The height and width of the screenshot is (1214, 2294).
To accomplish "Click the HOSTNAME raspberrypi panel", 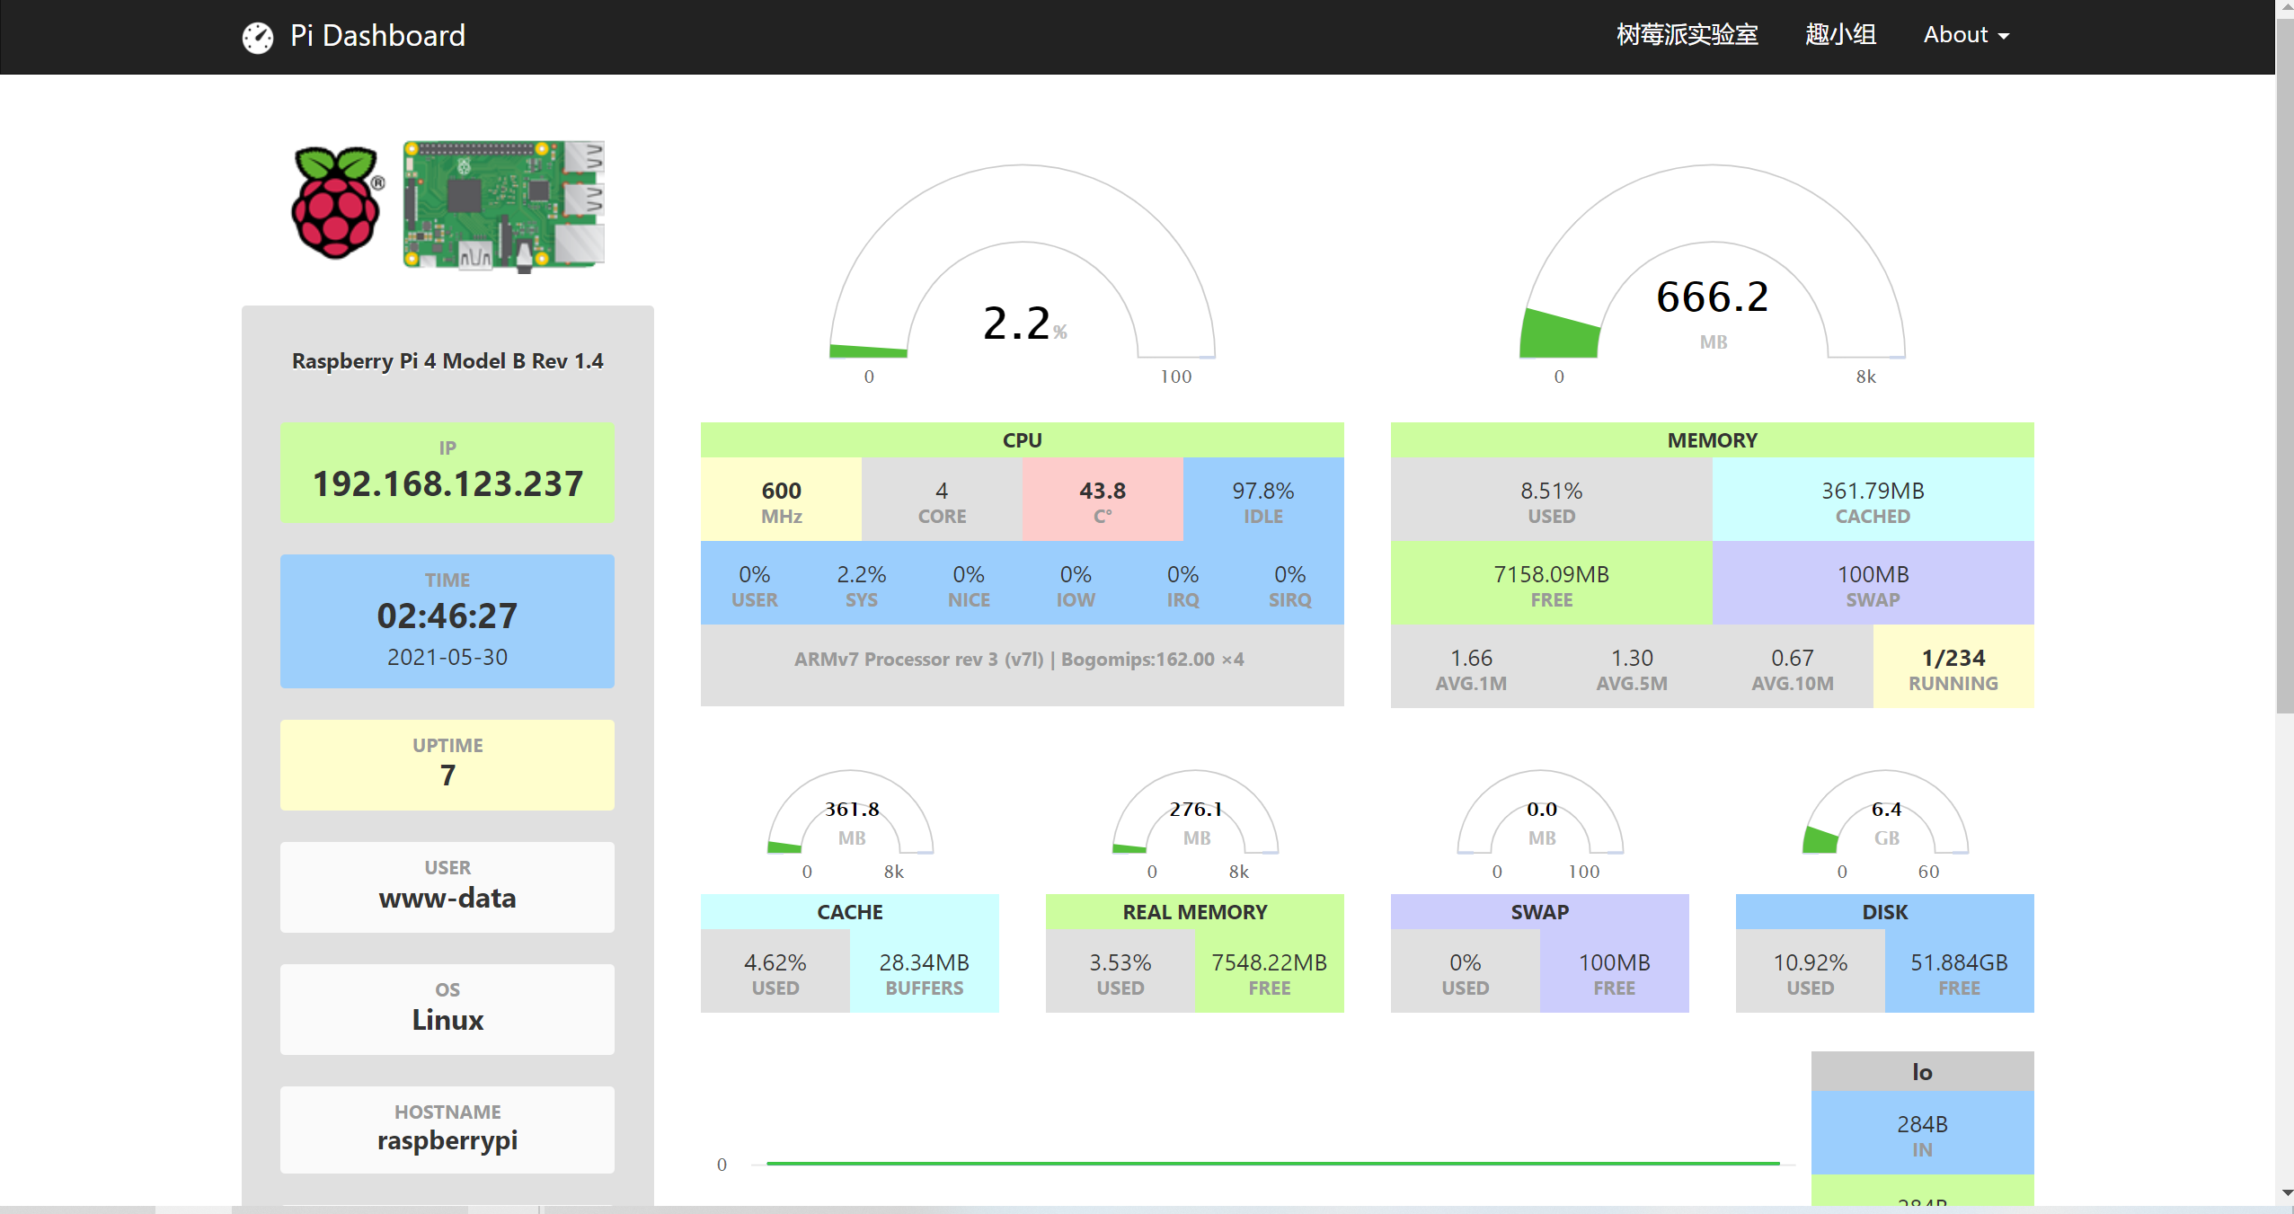I will pyautogui.click(x=447, y=1129).
